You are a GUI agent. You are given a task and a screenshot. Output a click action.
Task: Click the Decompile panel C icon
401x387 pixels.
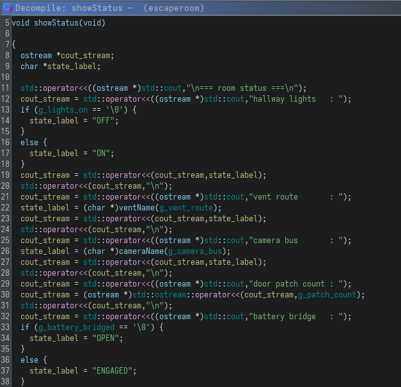(x=8, y=8)
